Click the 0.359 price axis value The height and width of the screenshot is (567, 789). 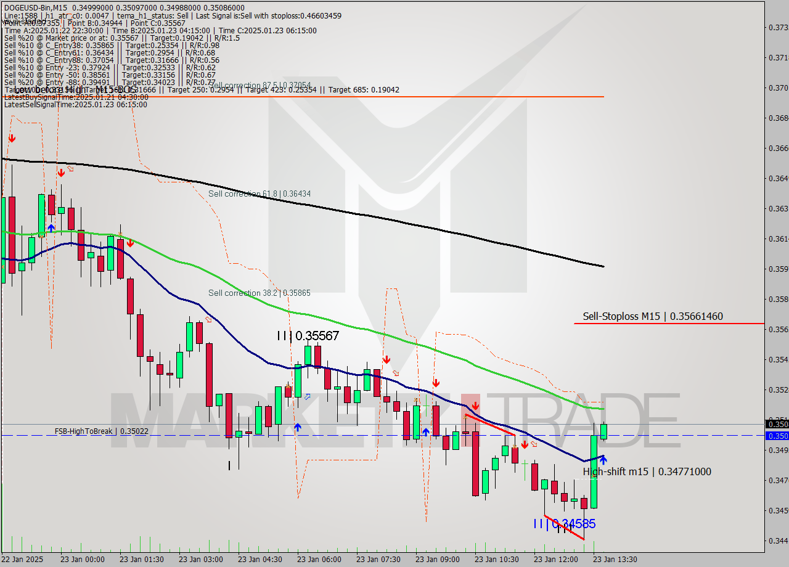[x=778, y=269]
